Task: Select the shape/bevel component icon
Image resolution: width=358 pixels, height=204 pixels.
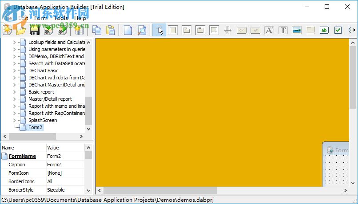Action: (x=310, y=30)
